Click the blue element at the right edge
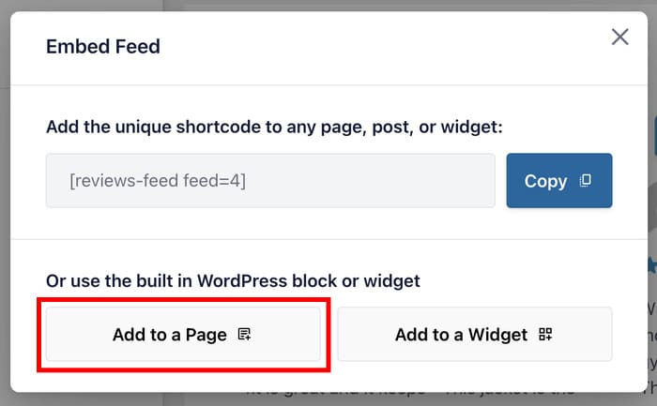The height and width of the screenshot is (406, 657). pyautogui.click(x=653, y=136)
